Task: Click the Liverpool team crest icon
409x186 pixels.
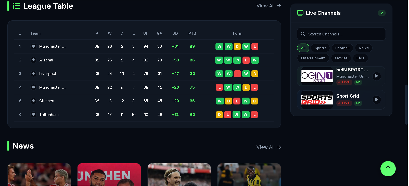Action: pyautogui.click(x=33, y=74)
